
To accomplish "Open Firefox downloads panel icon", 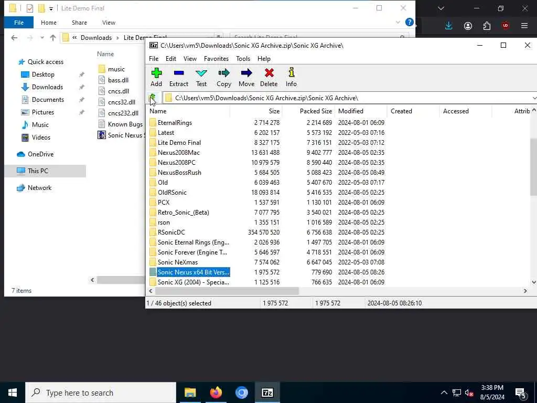I will click(x=449, y=26).
